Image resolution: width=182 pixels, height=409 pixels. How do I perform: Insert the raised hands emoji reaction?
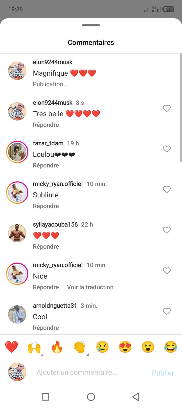(34, 347)
